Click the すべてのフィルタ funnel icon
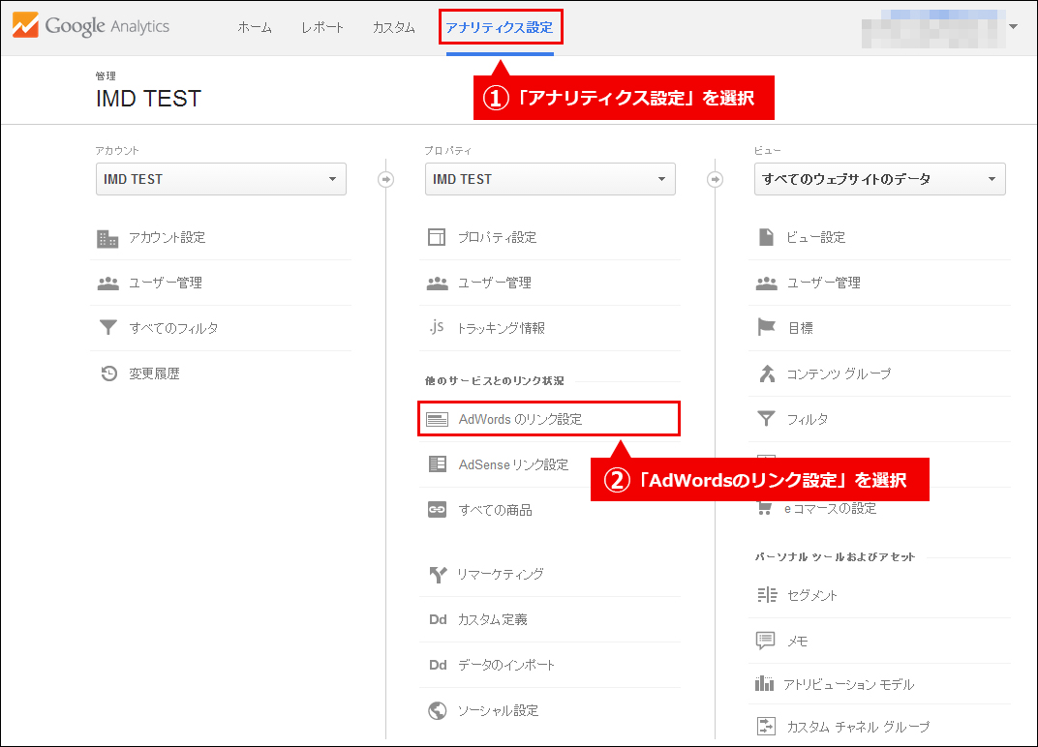Viewport: 1038px width, 747px height. tap(107, 327)
